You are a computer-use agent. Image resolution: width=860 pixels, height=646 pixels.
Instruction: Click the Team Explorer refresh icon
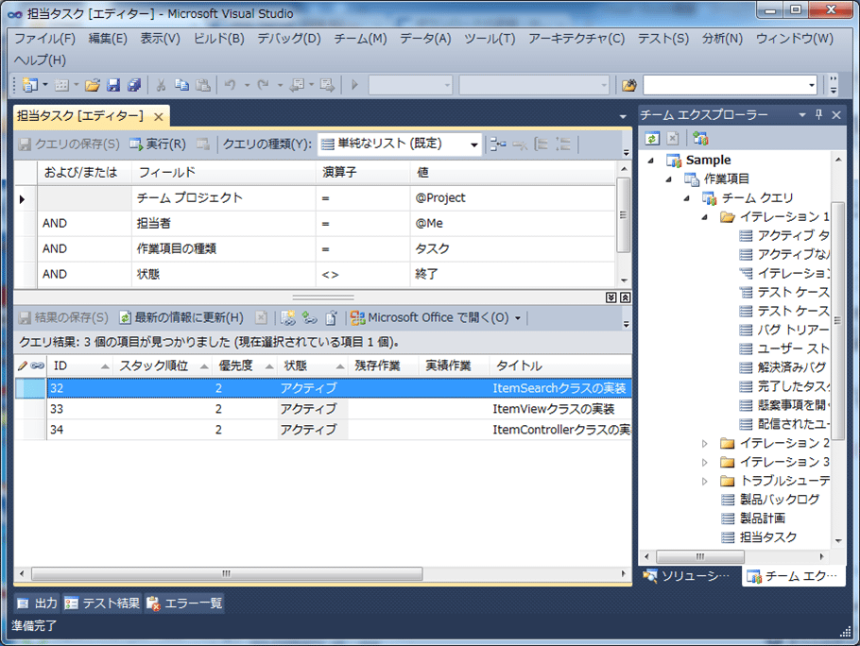click(651, 138)
